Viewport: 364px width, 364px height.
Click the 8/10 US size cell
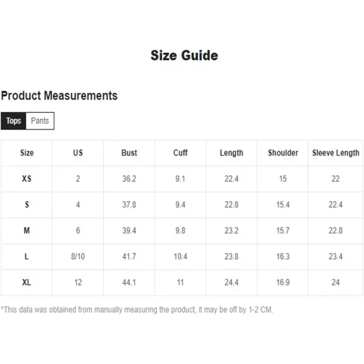78,257
